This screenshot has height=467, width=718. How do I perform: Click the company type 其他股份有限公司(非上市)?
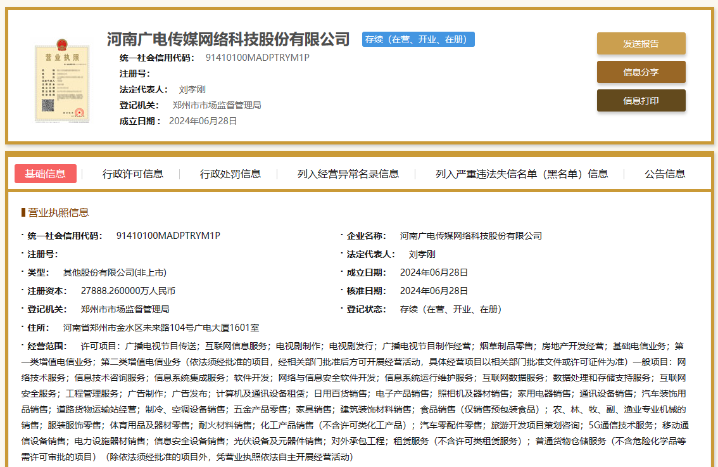115,272
